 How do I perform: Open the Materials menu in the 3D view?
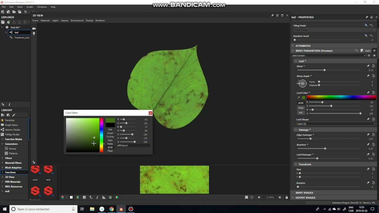[x=45, y=20]
